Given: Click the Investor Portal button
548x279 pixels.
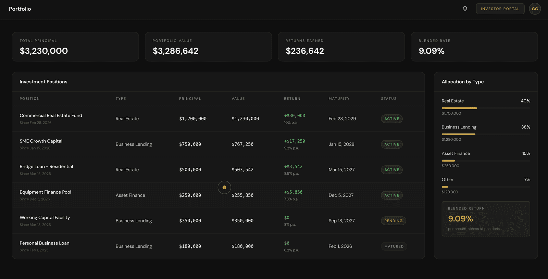Looking at the screenshot, I should (500, 9).
